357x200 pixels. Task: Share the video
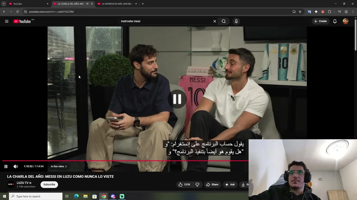(x=212, y=184)
